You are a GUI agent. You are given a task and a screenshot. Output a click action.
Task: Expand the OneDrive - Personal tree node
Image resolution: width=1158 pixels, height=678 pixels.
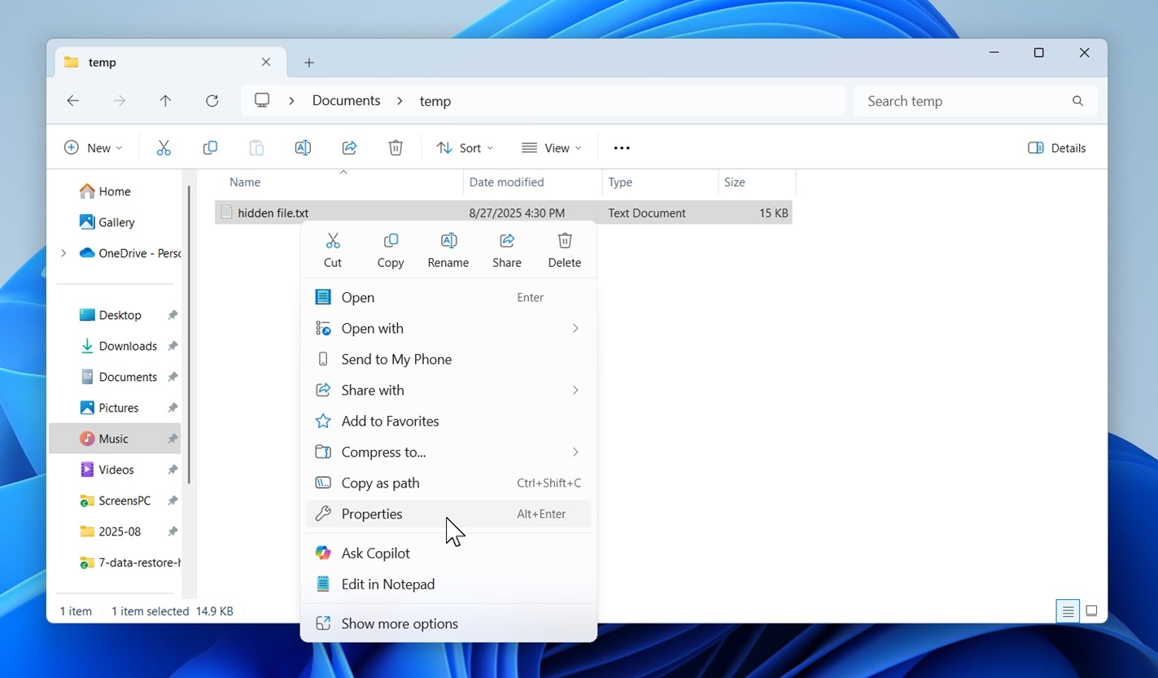[x=63, y=253]
